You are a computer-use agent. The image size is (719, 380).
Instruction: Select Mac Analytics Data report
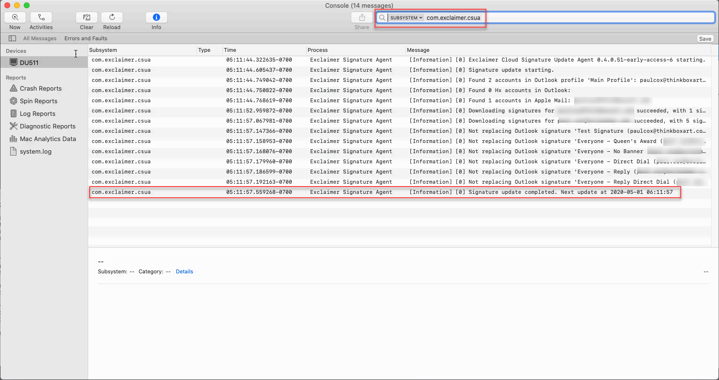[48, 139]
